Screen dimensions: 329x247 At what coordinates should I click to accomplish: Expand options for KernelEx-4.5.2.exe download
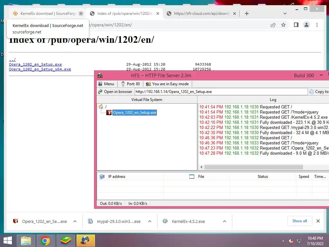(225, 221)
